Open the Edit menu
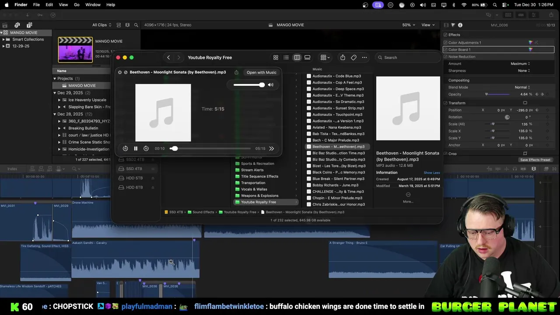560x315 pixels. (49, 5)
